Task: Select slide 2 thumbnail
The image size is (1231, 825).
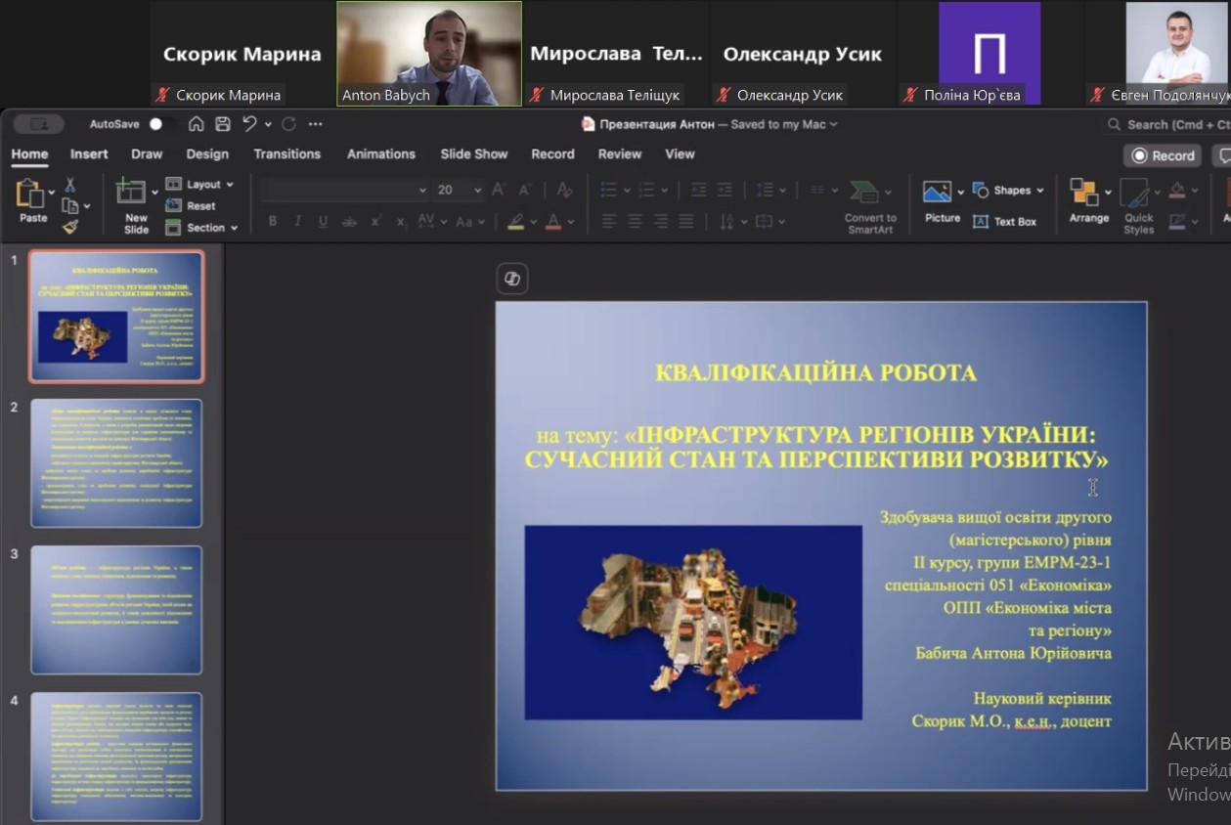Action: (116, 463)
